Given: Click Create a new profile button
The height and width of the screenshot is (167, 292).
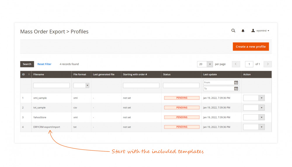Looking at the screenshot, I should tap(251, 47).
